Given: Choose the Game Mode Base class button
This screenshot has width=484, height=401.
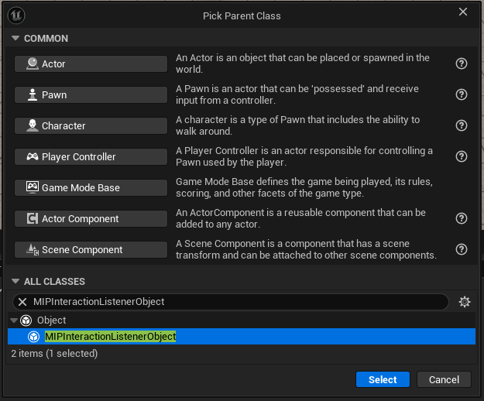Looking at the screenshot, I should point(91,187).
